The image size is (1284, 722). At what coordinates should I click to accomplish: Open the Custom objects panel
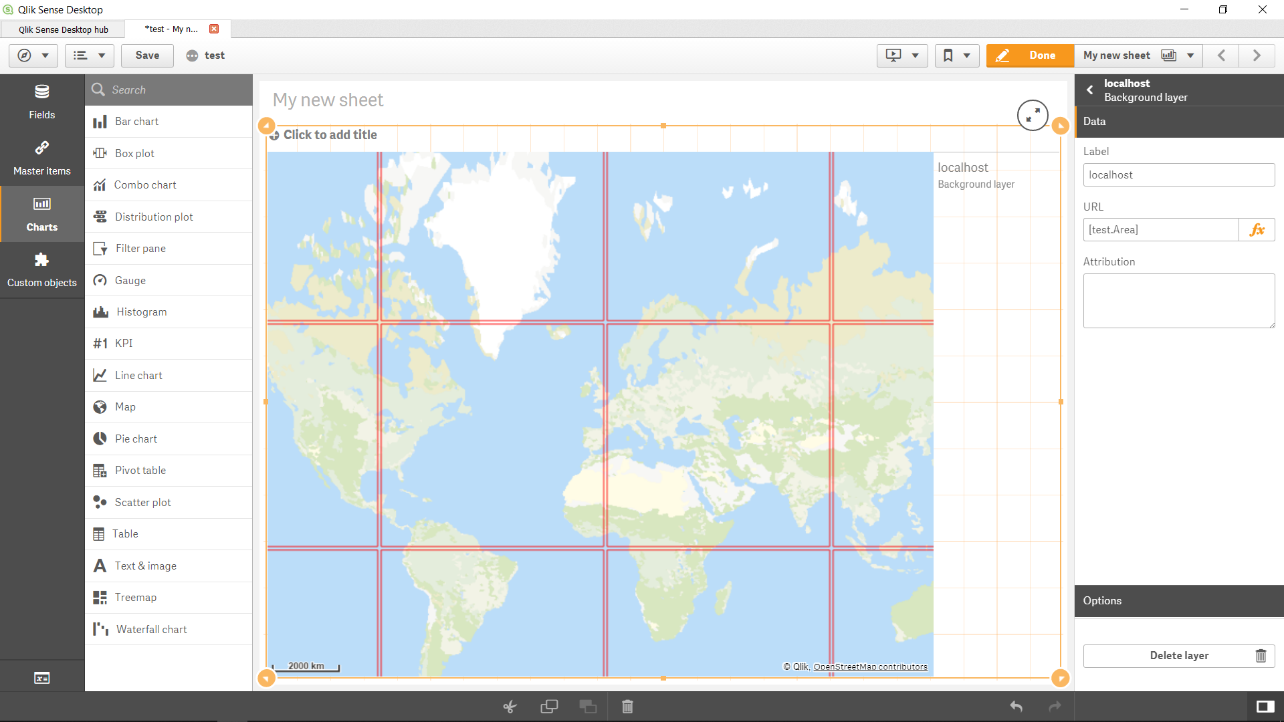pos(41,269)
